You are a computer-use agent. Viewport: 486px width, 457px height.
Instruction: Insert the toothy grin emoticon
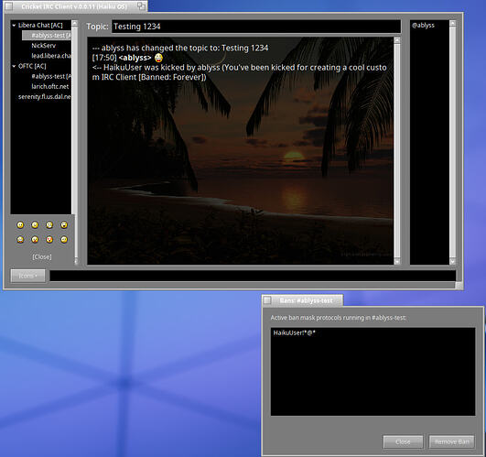(x=49, y=224)
